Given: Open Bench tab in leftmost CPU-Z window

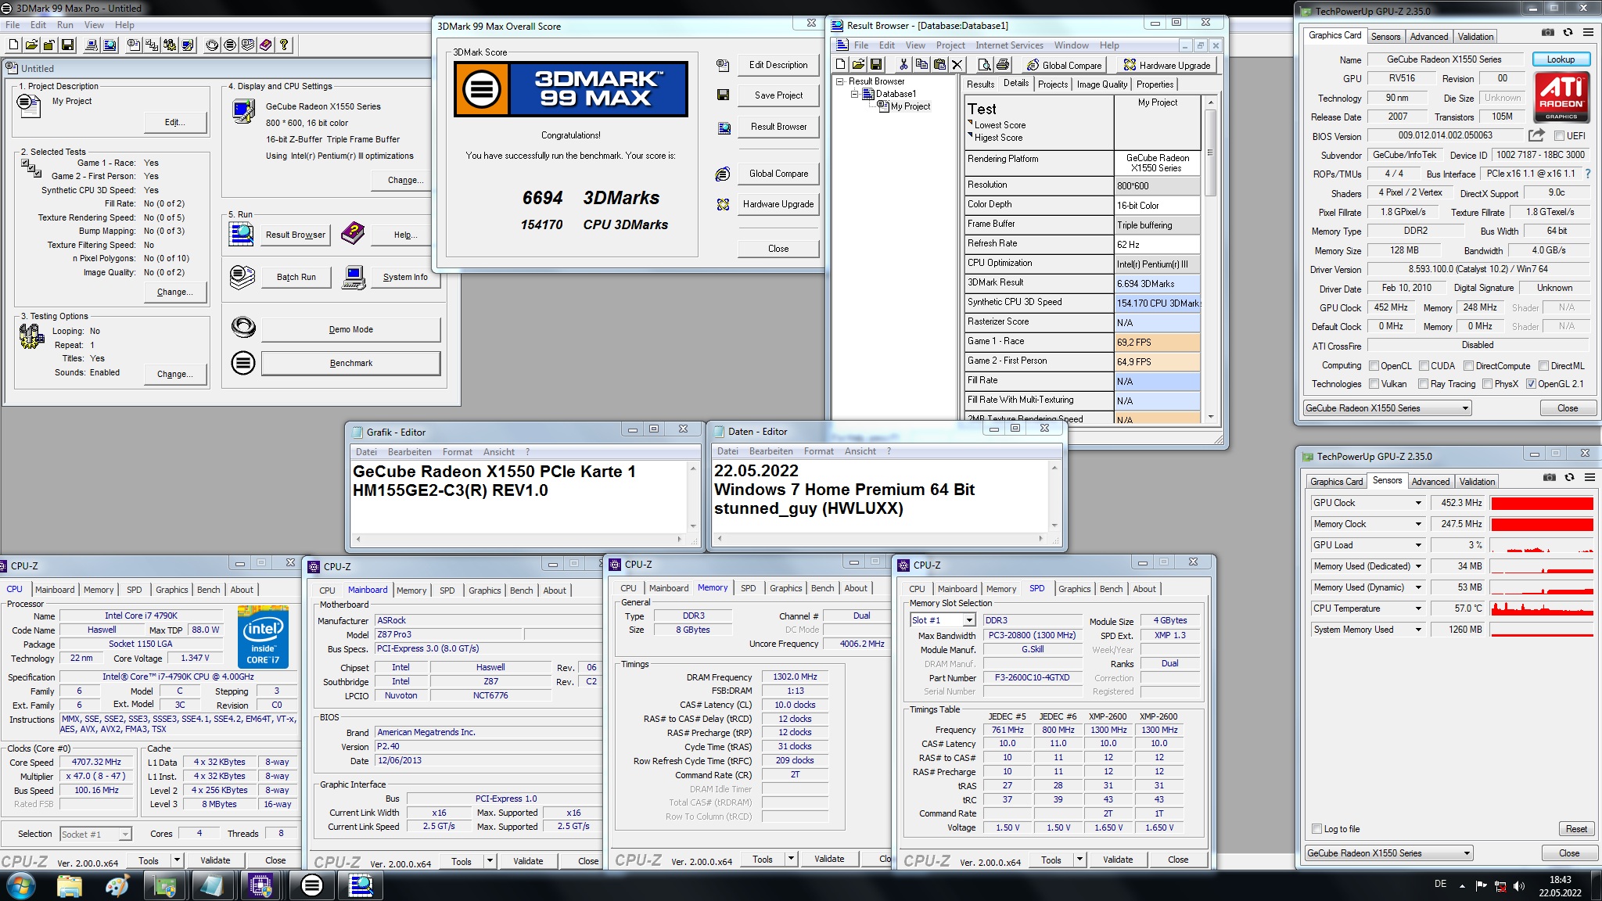Looking at the screenshot, I should click(x=208, y=590).
